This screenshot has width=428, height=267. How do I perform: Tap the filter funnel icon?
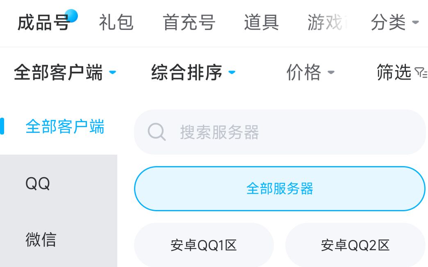[421, 73]
